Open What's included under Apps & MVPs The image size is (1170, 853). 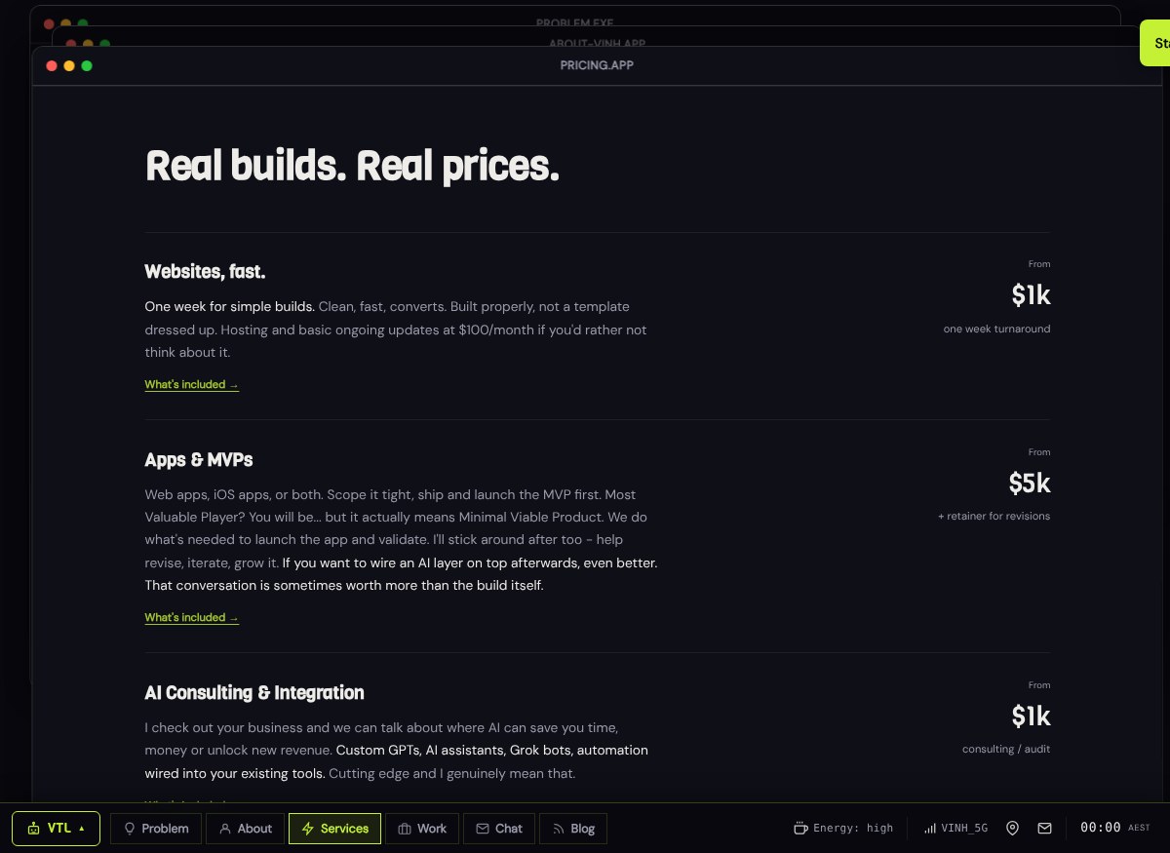192,618
